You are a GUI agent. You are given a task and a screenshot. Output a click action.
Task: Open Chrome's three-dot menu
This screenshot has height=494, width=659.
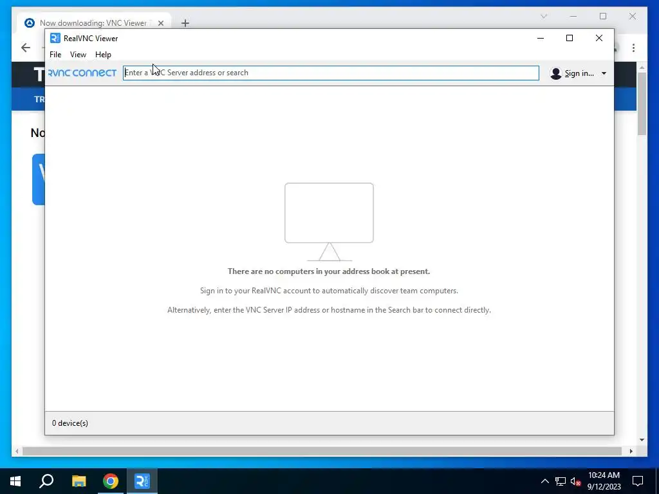(x=633, y=48)
